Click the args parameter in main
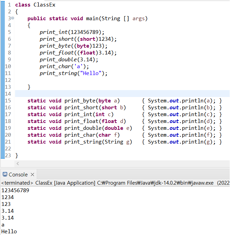Image resolution: width=230 pixels, height=235 pixels. click(x=138, y=19)
